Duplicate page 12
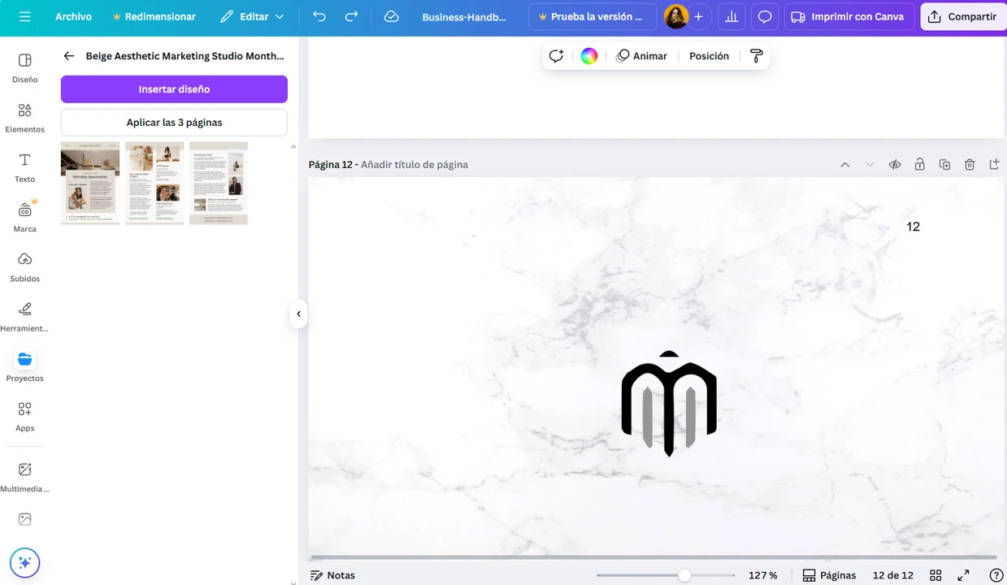The width and height of the screenshot is (1007, 585). [944, 164]
